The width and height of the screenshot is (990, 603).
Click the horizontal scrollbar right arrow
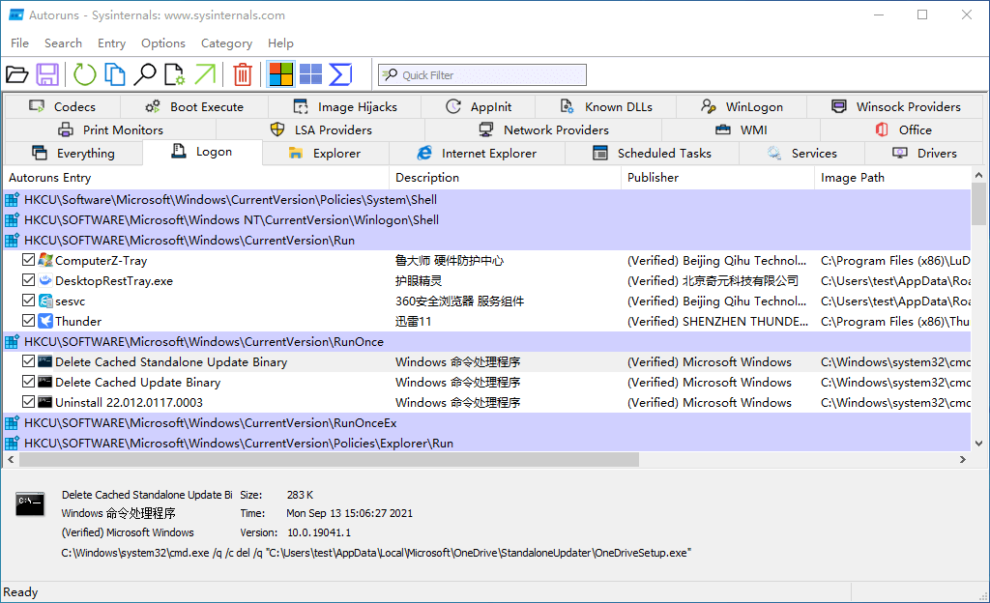point(963,460)
